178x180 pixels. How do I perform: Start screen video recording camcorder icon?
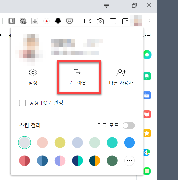[x=88, y=21]
